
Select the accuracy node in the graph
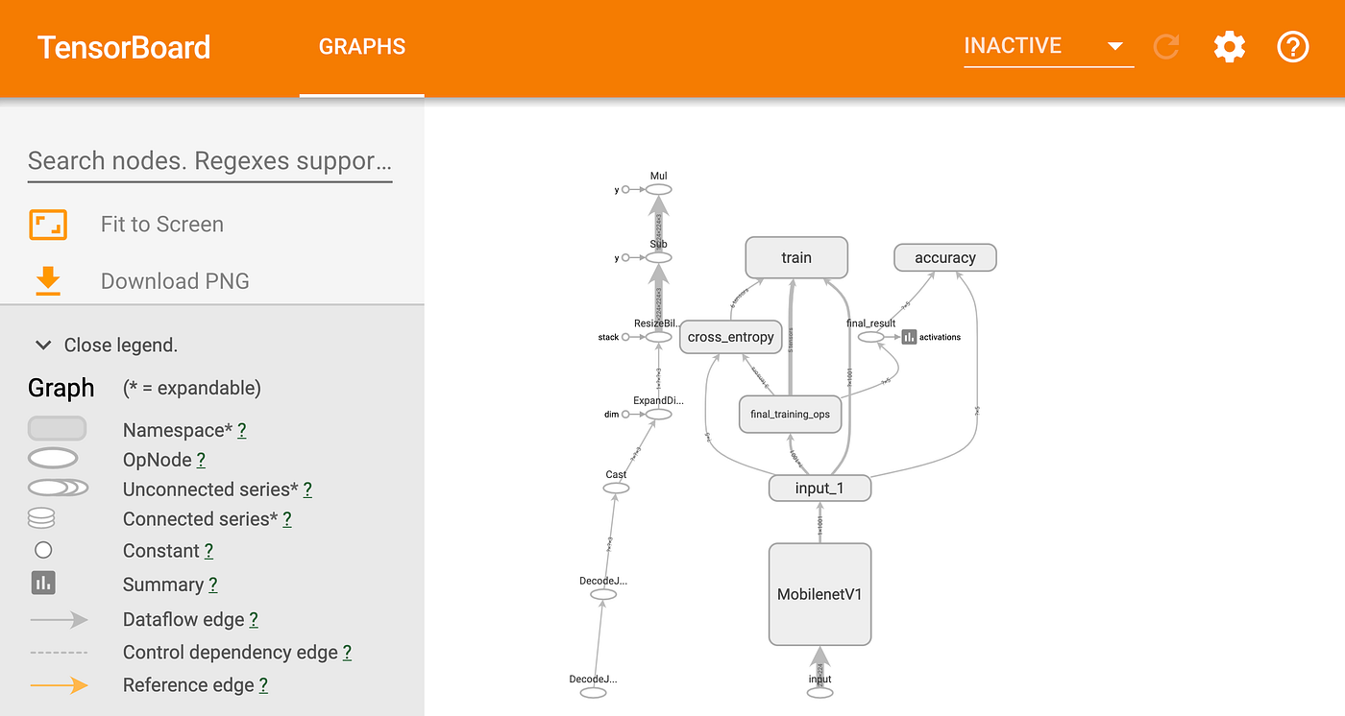tap(944, 257)
